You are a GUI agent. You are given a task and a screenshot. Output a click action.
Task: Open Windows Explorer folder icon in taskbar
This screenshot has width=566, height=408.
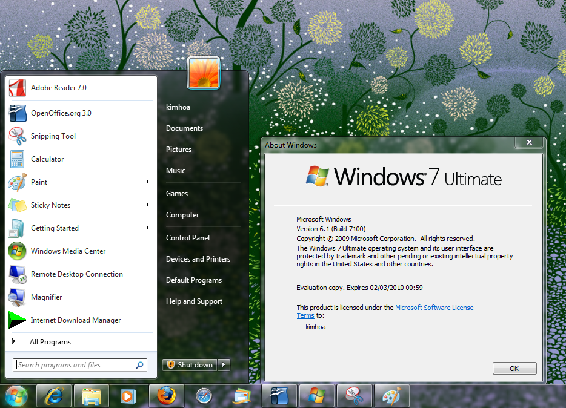coord(92,396)
